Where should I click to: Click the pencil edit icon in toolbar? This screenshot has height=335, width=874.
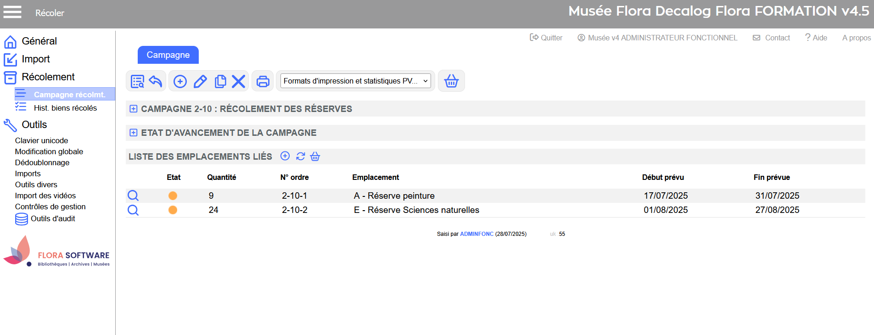pos(200,81)
